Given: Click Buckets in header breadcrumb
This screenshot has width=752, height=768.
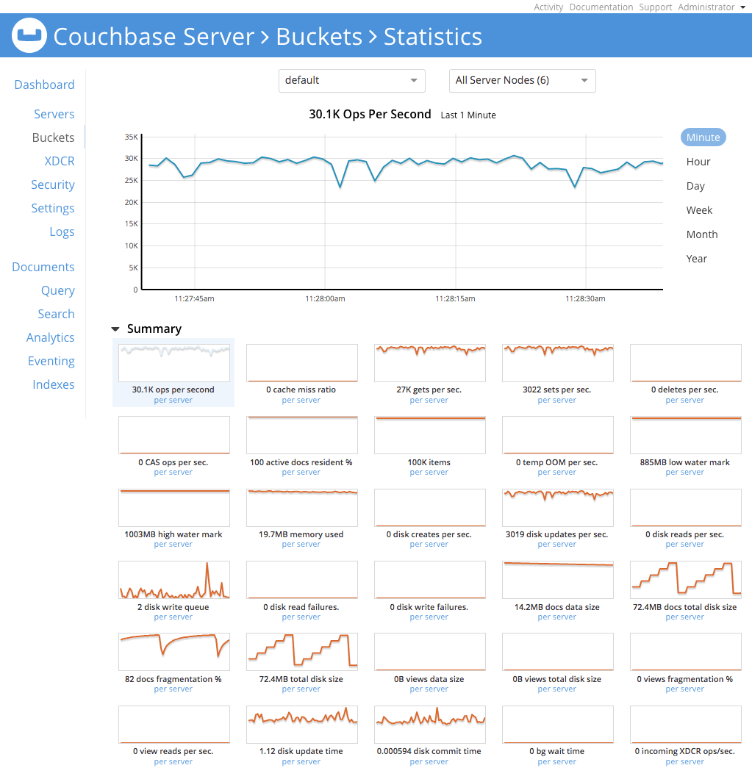Looking at the screenshot, I should coord(319,37).
